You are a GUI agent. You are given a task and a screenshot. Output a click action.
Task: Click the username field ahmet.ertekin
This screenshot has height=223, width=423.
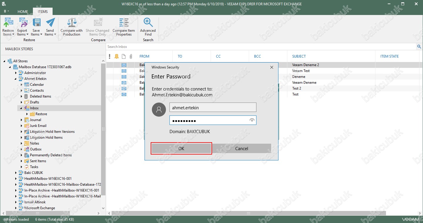click(x=213, y=107)
